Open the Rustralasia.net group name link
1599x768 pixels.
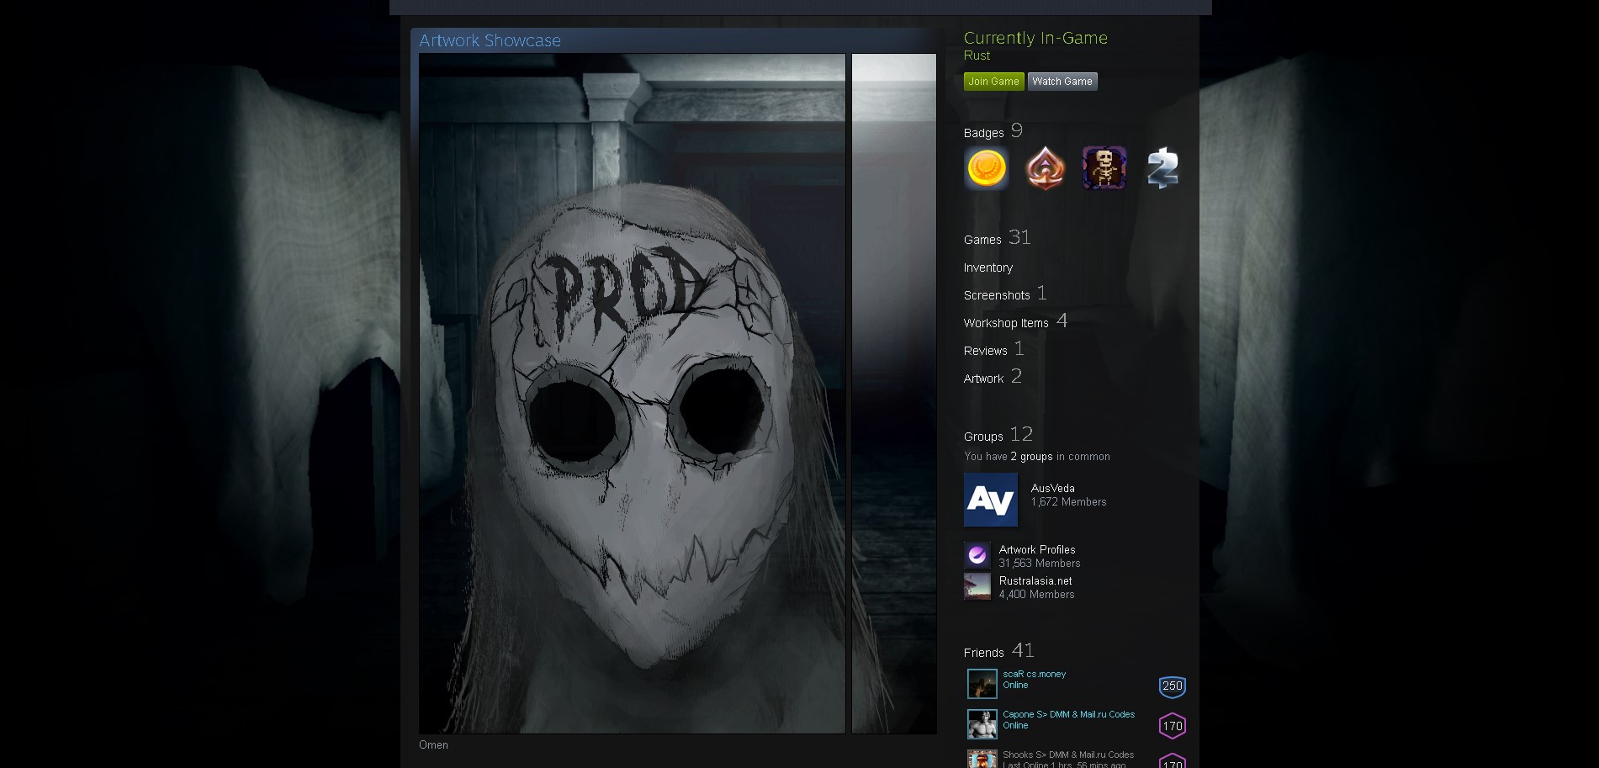[1035, 580]
